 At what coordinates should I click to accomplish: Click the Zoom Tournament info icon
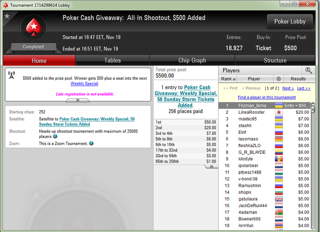click(91, 143)
